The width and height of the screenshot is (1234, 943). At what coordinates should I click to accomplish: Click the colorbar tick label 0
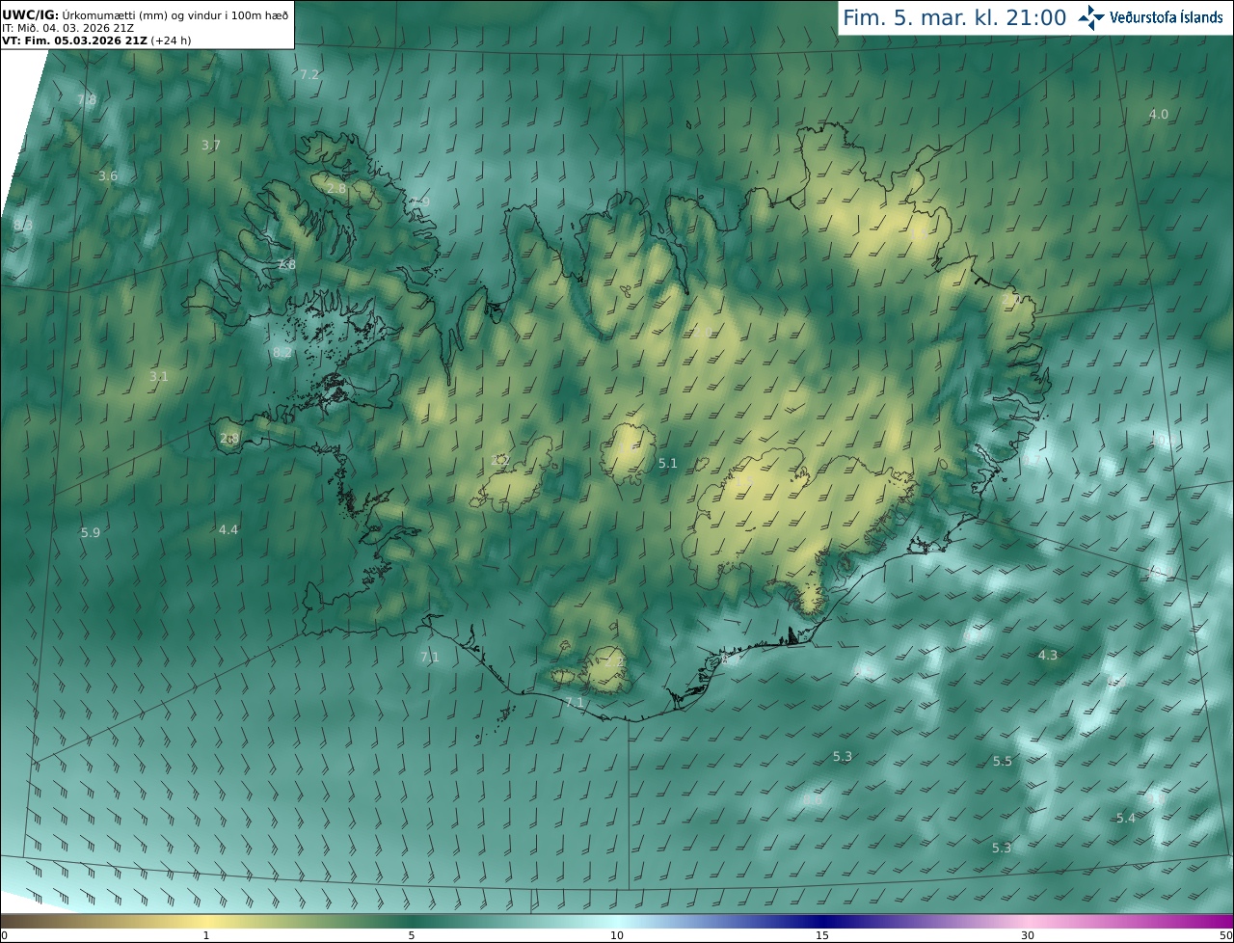[x=4, y=936]
